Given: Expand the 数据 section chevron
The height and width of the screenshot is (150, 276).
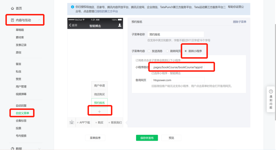Looking at the screenshot, I should click(39, 148).
